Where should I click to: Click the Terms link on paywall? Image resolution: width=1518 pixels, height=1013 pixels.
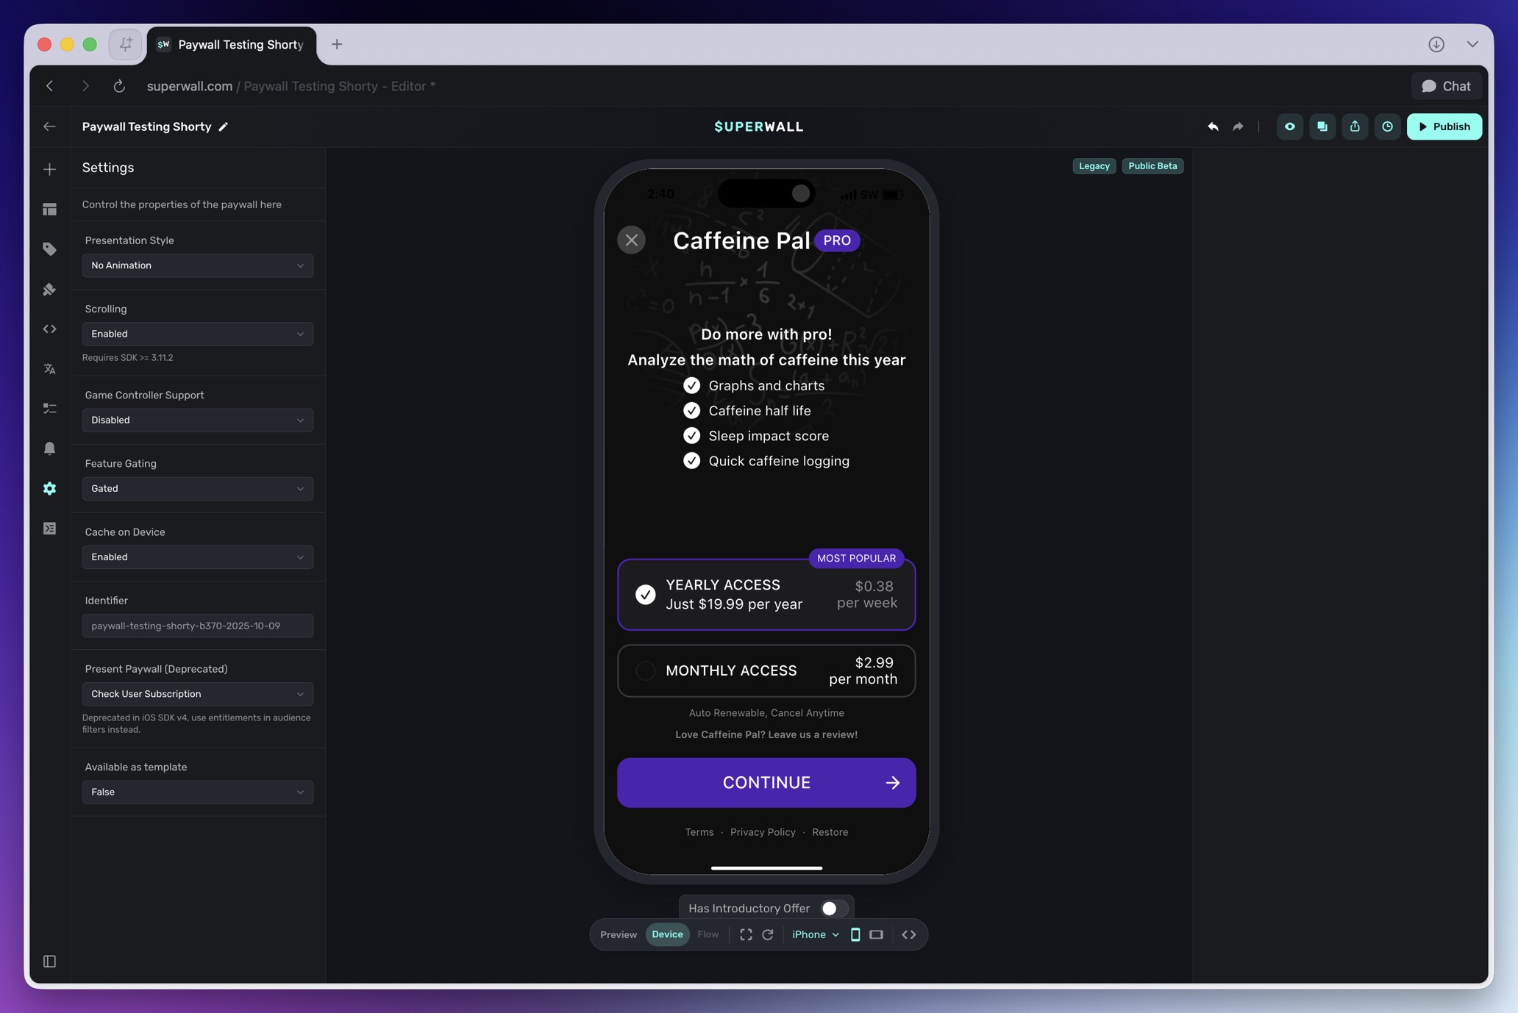tap(699, 832)
